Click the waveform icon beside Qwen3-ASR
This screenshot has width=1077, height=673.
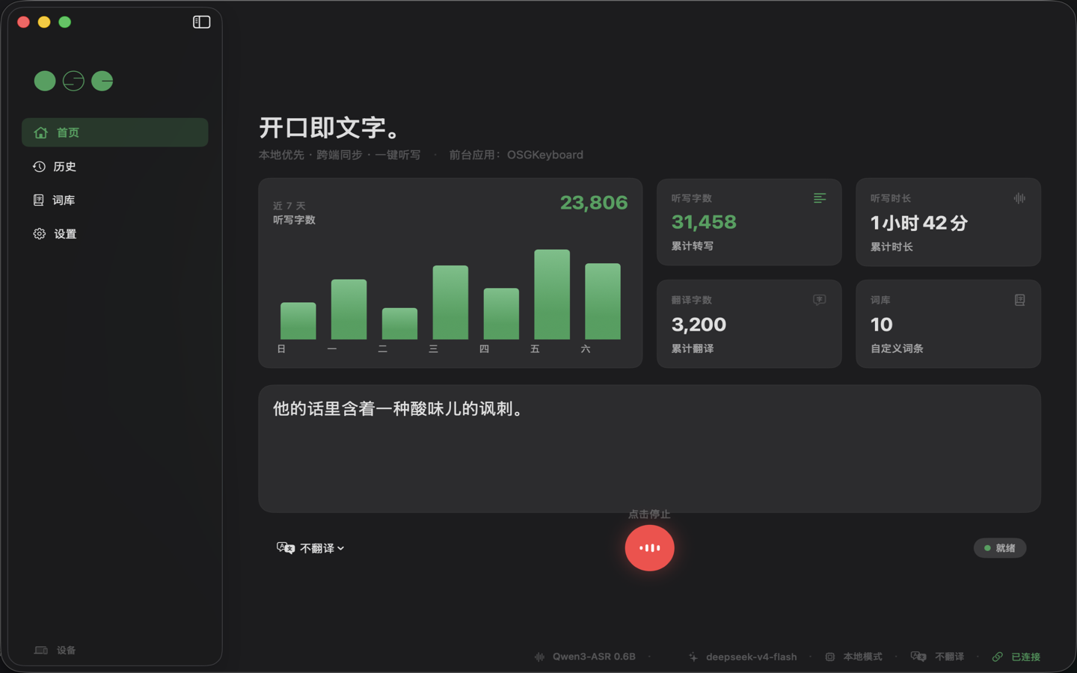pyautogui.click(x=539, y=657)
